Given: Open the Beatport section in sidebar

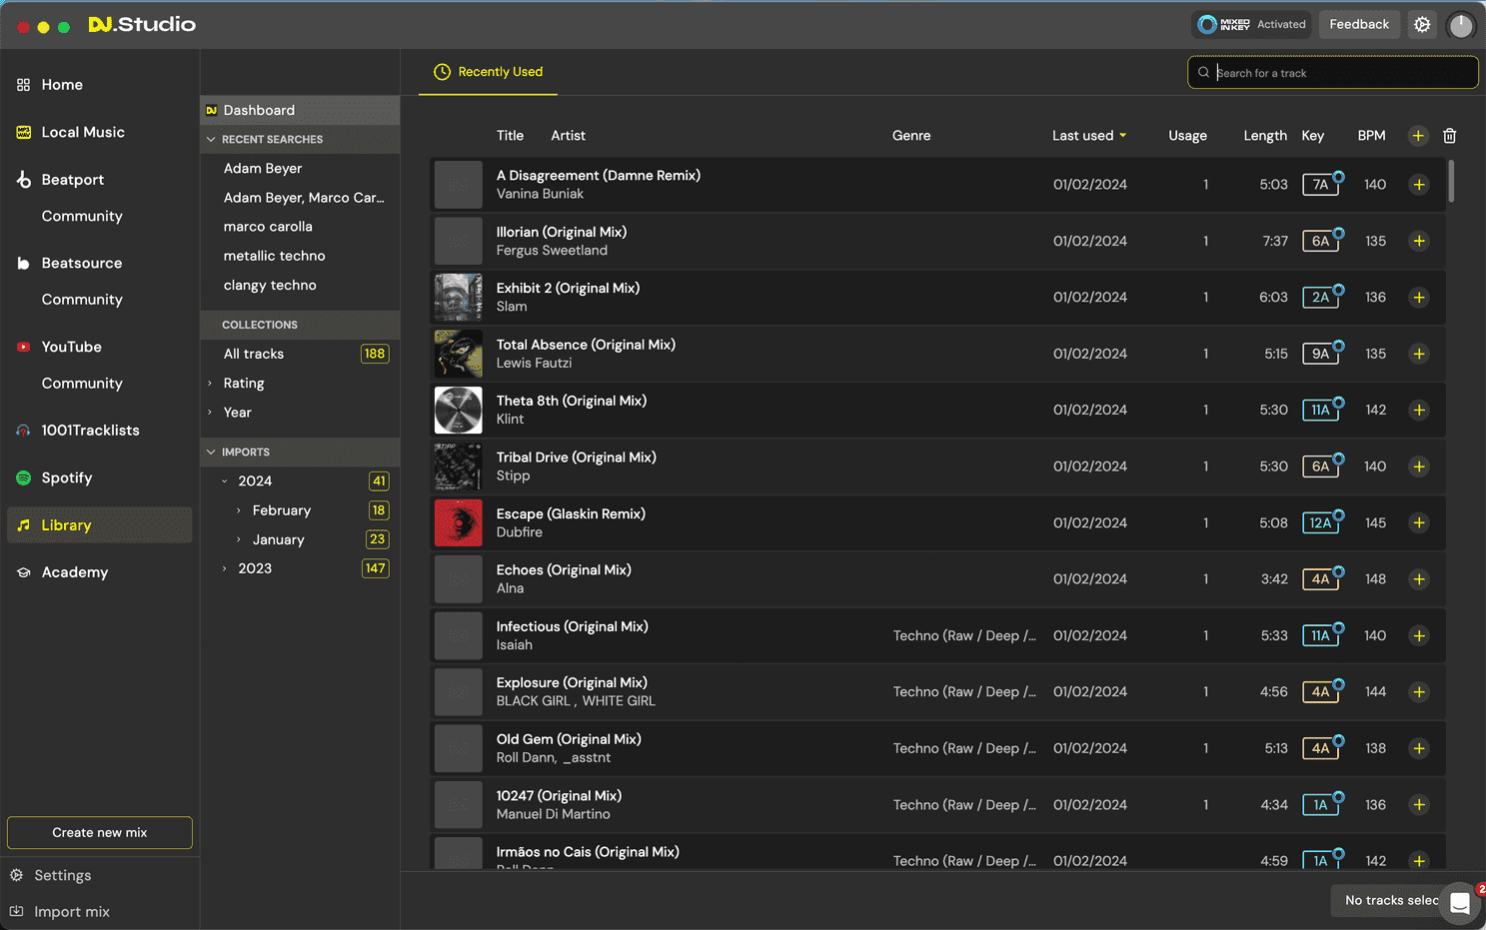Looking at the screenshot, I should (x=72, y=179).
